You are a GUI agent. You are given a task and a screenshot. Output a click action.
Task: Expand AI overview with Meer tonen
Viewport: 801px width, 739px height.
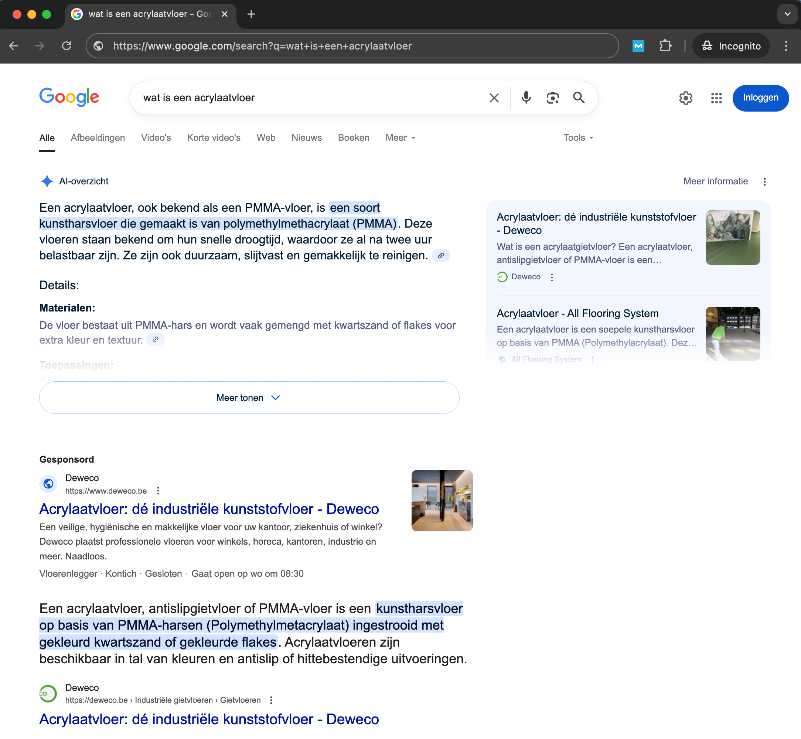tap(249, 398)
